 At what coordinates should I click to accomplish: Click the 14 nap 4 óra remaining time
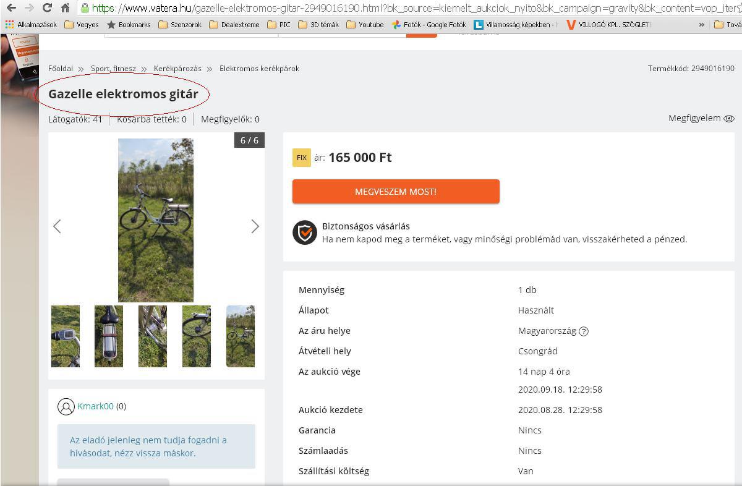tap(544, 372)
